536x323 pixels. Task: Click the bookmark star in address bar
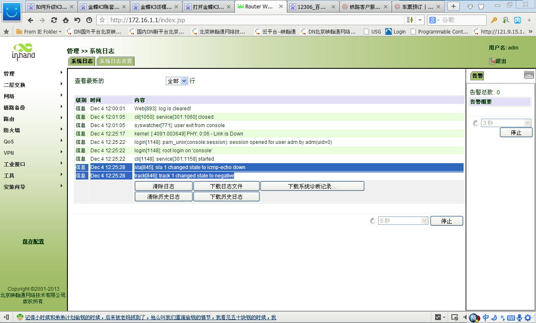(102, 20)
